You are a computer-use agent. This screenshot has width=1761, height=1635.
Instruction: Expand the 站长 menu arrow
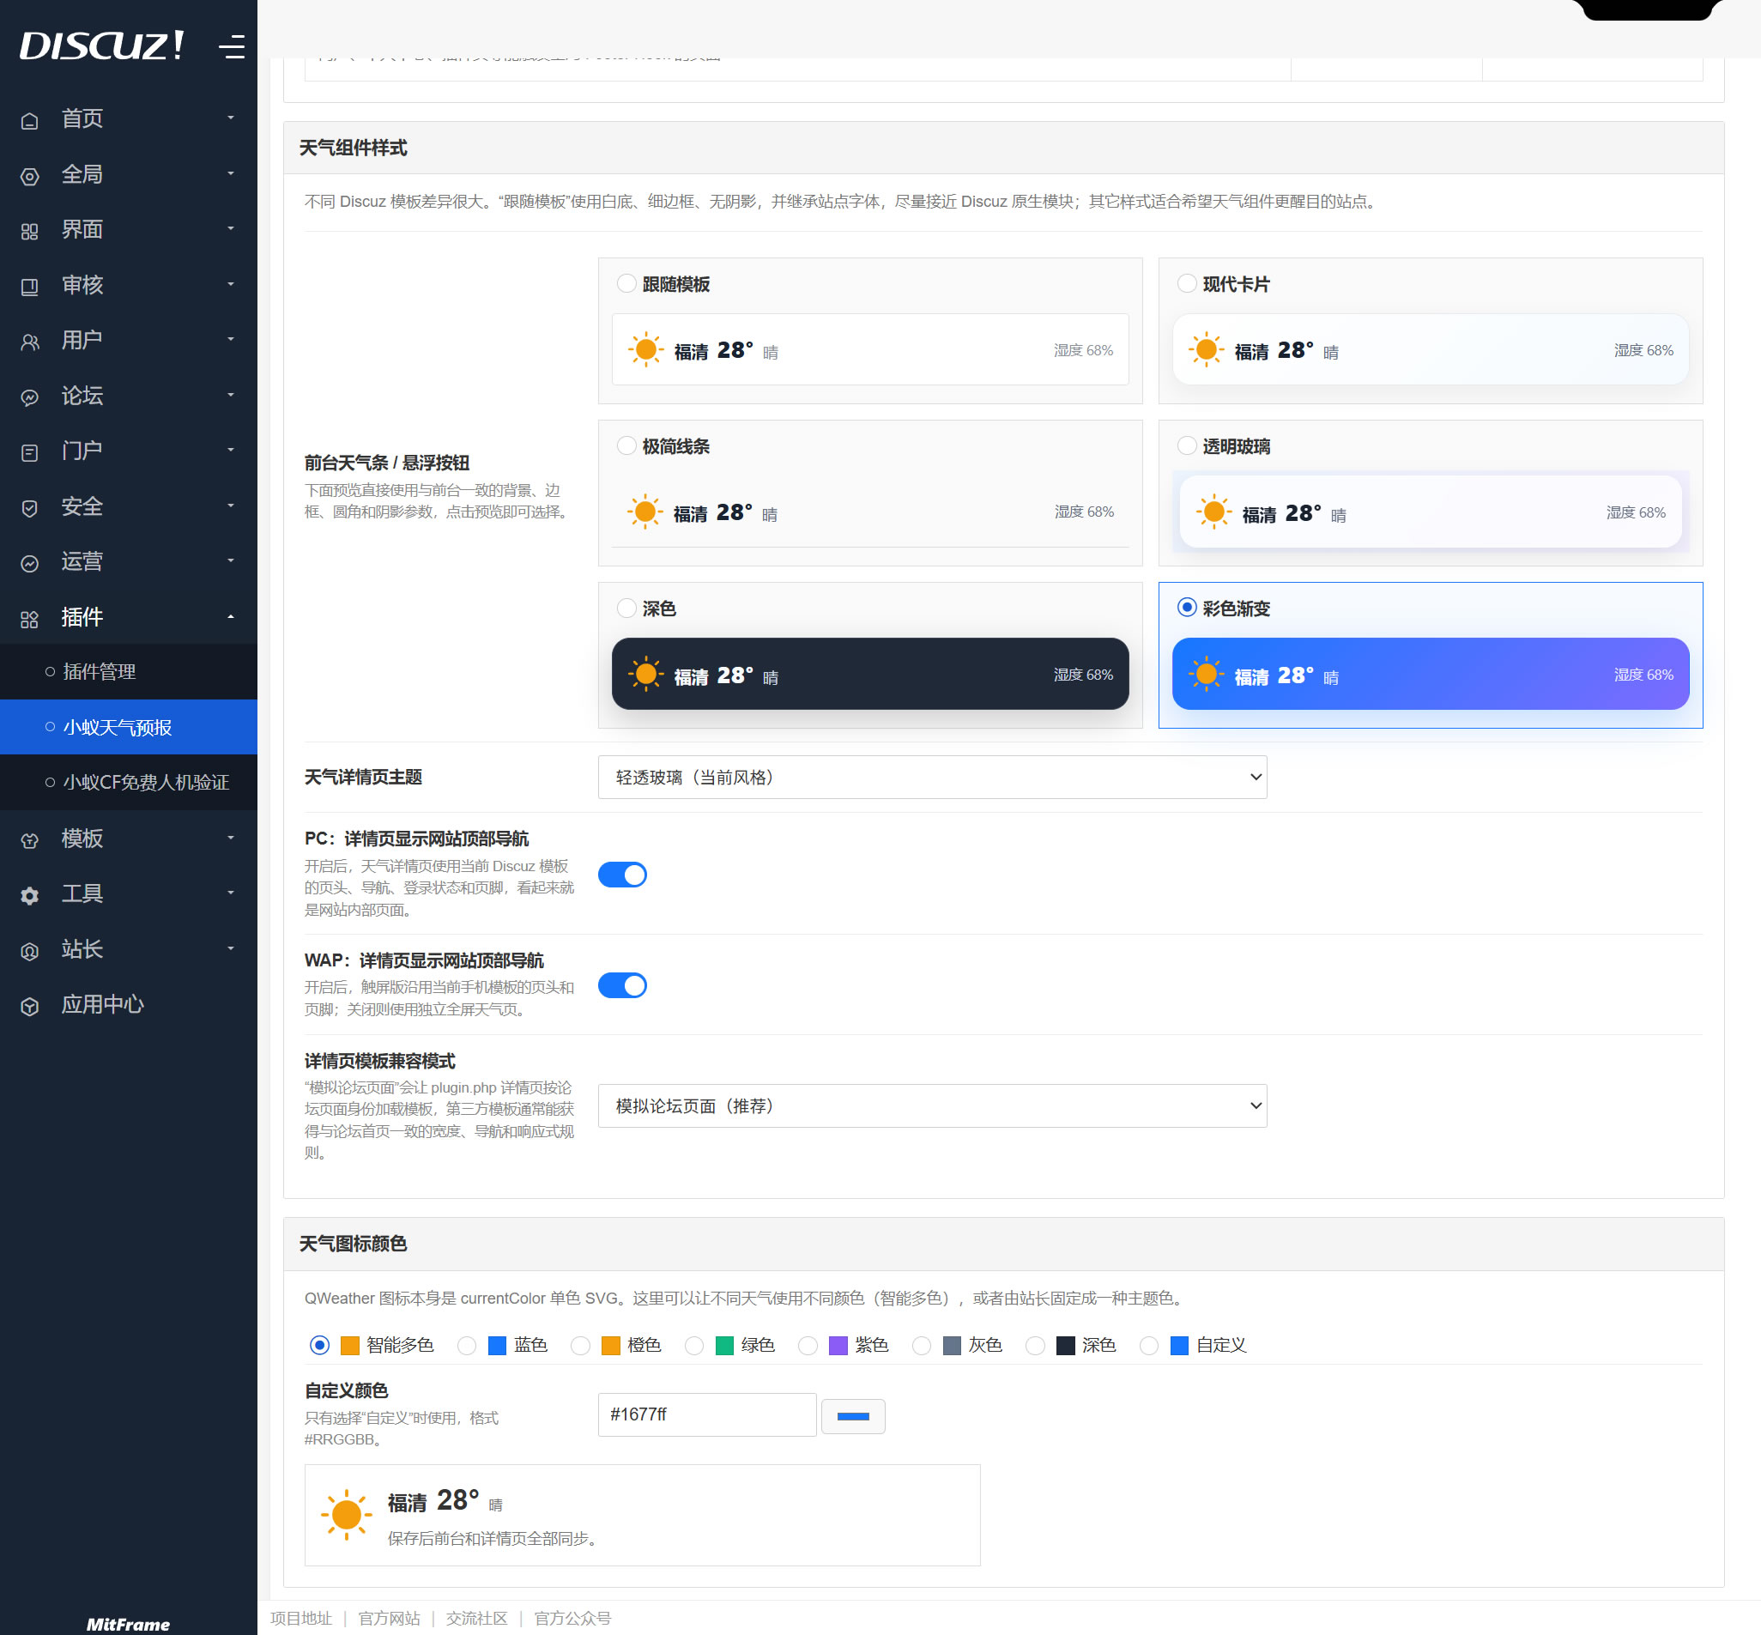[231, 948]
